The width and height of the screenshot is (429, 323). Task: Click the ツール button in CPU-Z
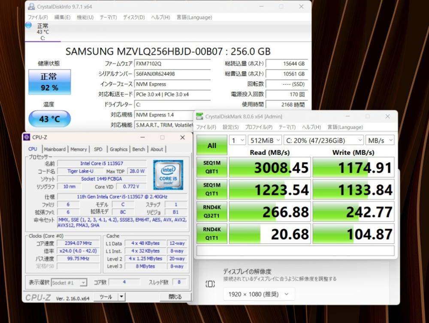106,297
